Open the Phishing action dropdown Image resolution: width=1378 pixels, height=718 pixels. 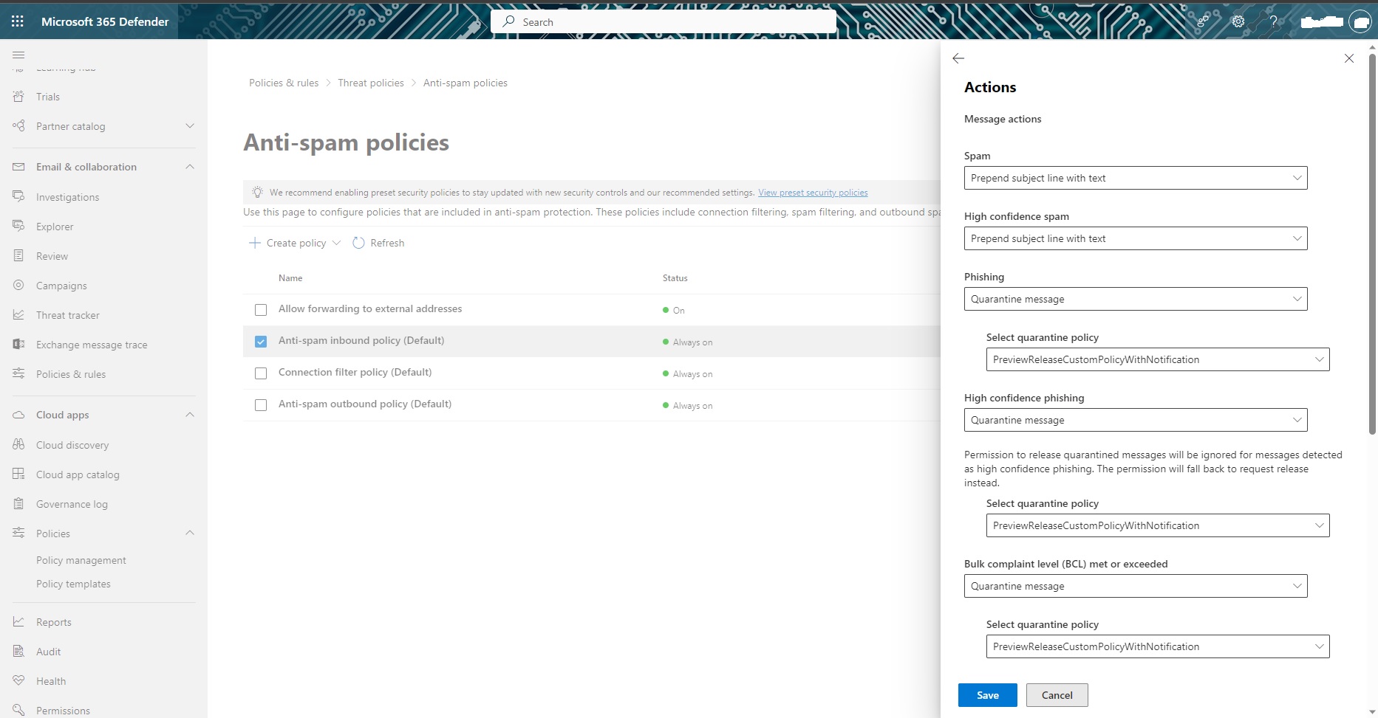[x=1136, y=299]
